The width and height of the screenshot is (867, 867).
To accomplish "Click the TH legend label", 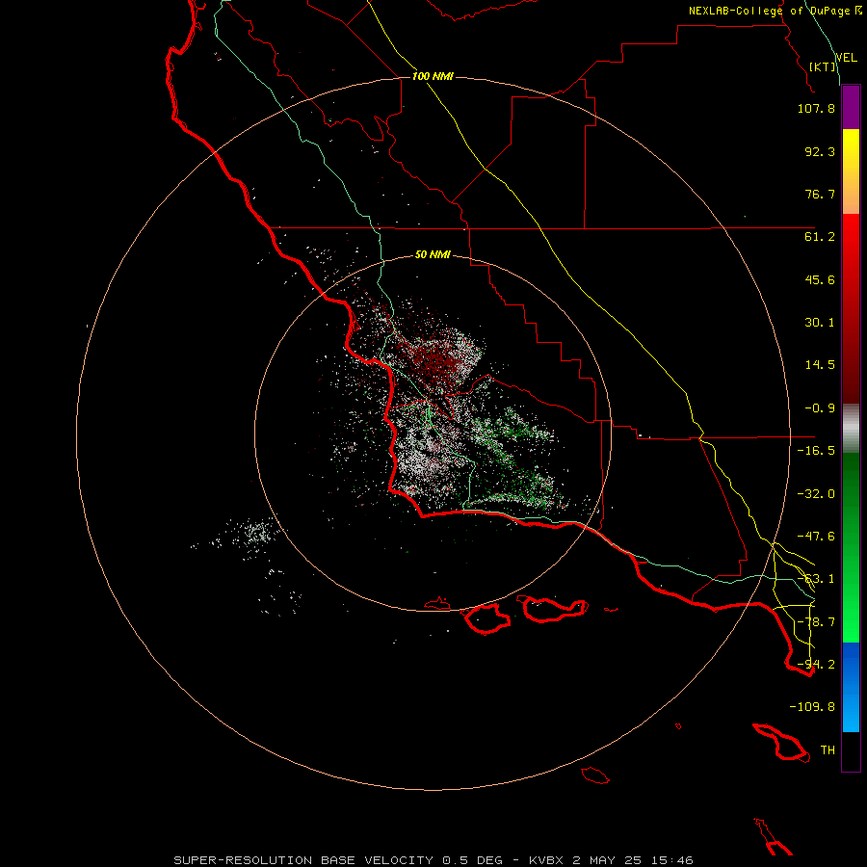I will (x=828, y=750).
